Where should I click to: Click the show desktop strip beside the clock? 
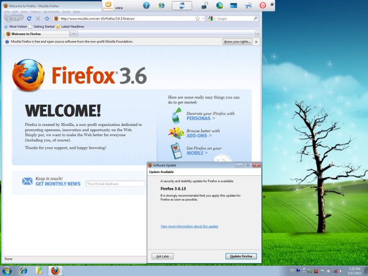coord(366,271)
